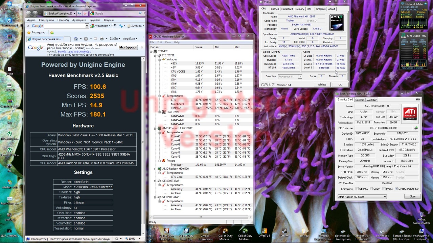Click the GPU-Z screenshot camera icon
The height and width of the screenshot is (243, 433).
pos(418,99)
